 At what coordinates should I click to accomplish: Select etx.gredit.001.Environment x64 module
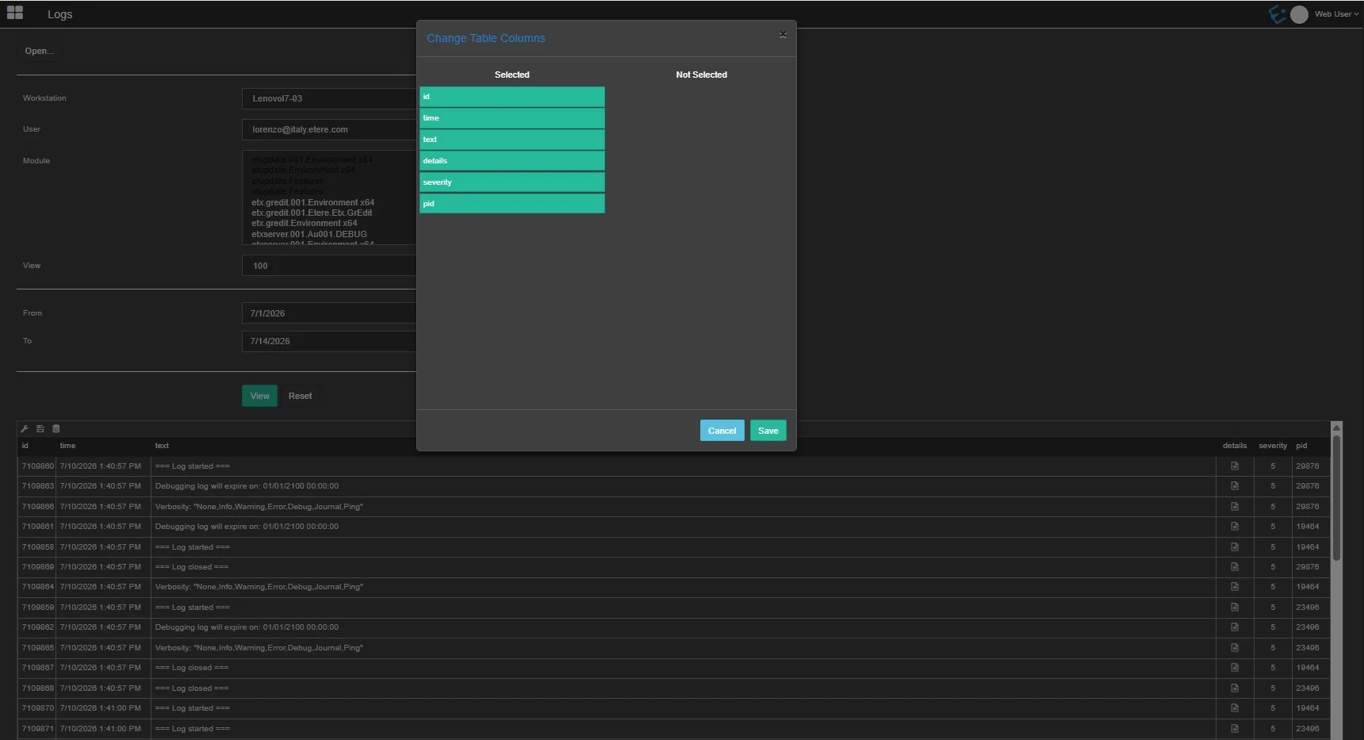(x=312, y=202)
